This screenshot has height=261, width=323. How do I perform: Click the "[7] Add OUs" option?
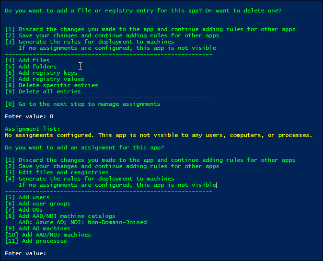[24, 210]
